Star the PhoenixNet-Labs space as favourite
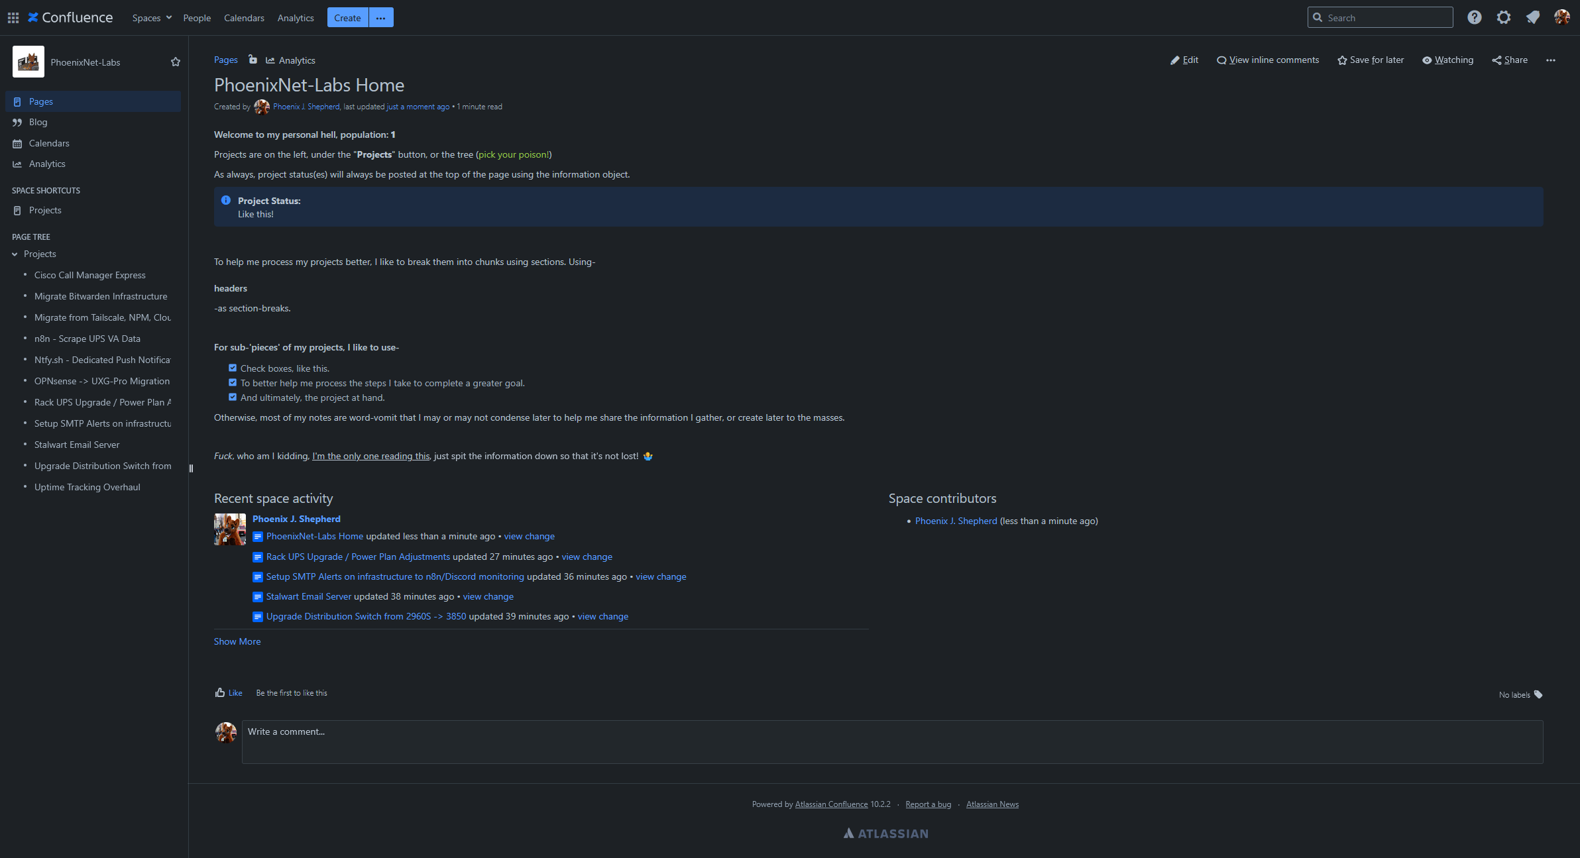This screenshot has height=858, width=1580. click(176, 62)
